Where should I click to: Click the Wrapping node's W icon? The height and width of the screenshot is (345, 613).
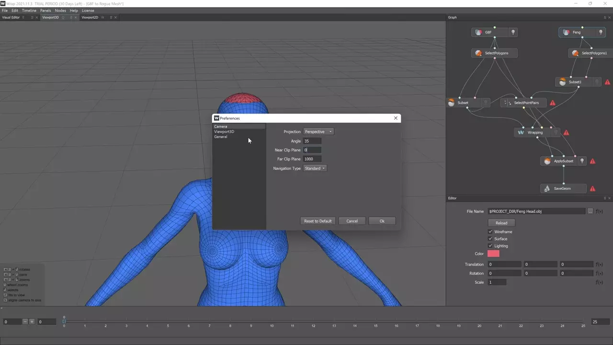(521, 133)
